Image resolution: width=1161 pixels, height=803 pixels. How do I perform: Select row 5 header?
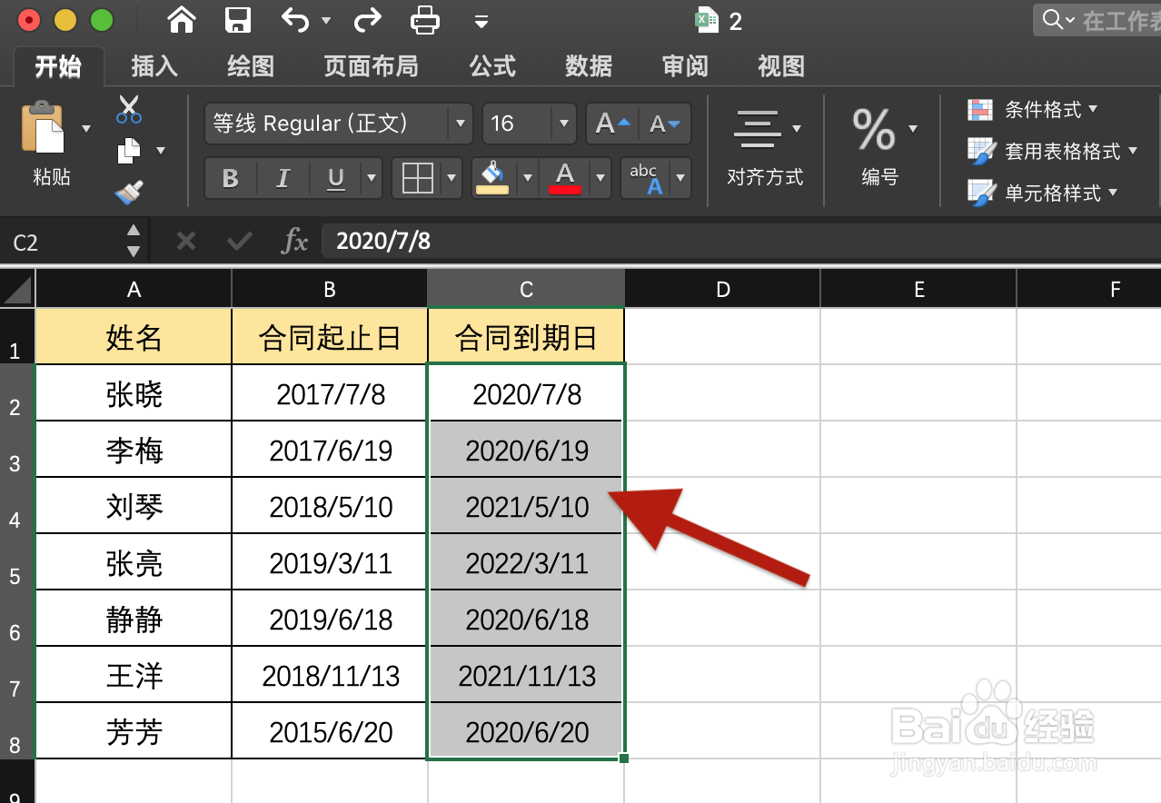(x=16, y=562)
